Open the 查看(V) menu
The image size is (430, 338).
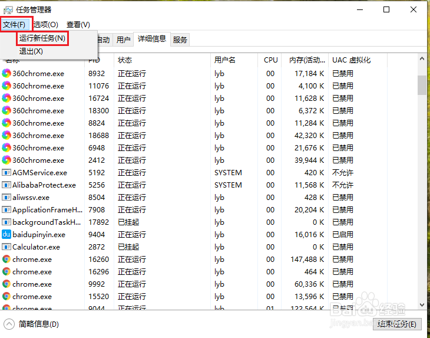click(x=78, y=25)
